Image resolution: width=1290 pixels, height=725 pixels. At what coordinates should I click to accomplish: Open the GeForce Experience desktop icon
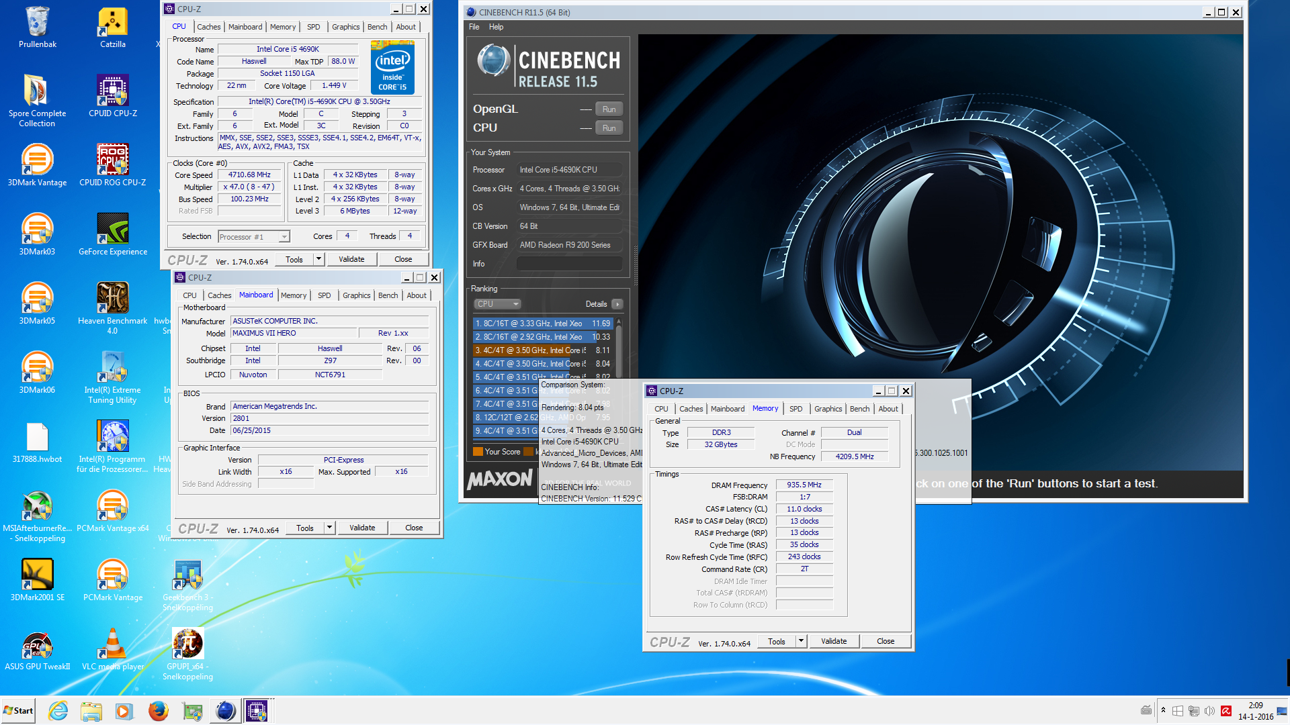click(x=113, y=234)
